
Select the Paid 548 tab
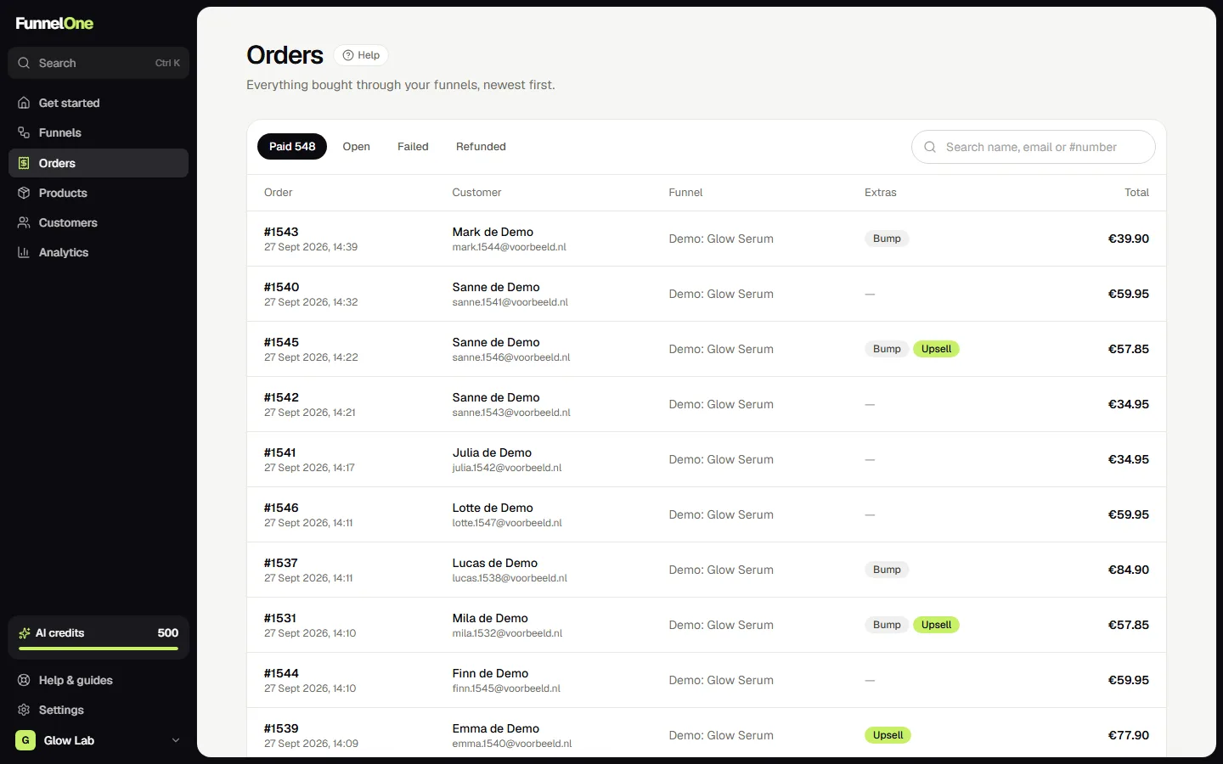click(292, 146)
